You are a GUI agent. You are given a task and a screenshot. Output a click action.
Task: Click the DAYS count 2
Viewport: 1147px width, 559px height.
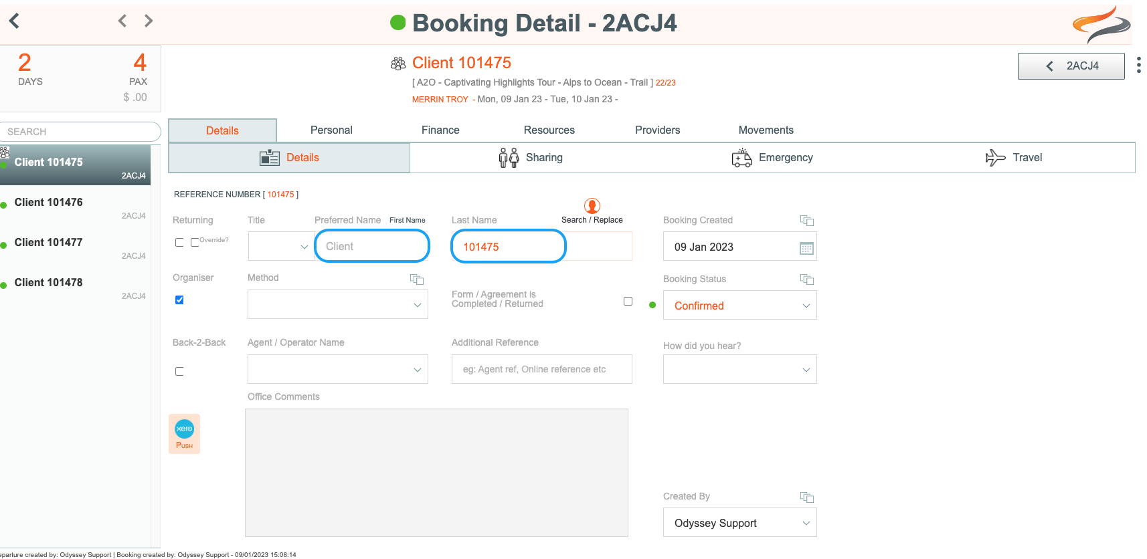(x=25, y=63)
